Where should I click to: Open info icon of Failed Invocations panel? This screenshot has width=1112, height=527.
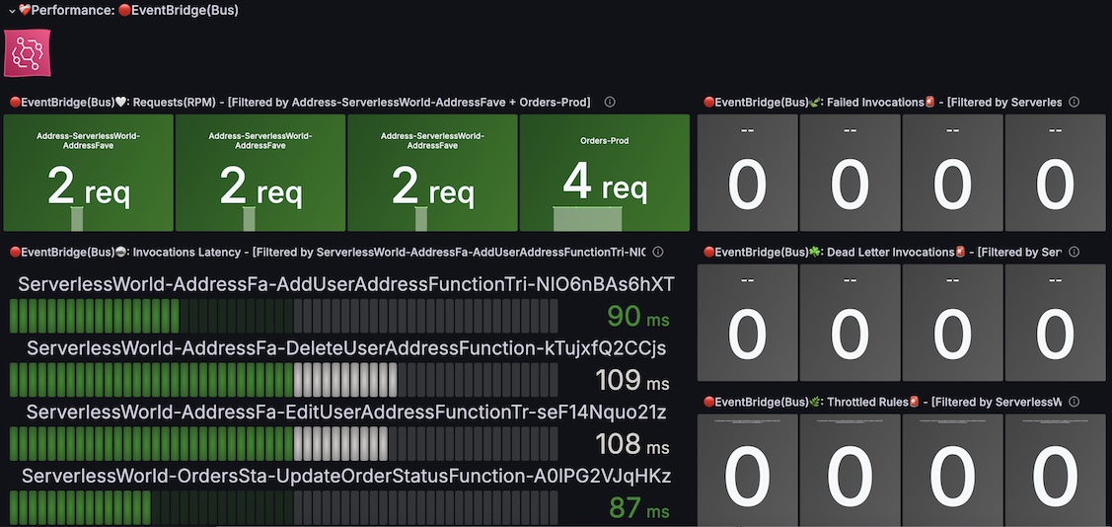pyautogui.click(x=1074, y=102)
